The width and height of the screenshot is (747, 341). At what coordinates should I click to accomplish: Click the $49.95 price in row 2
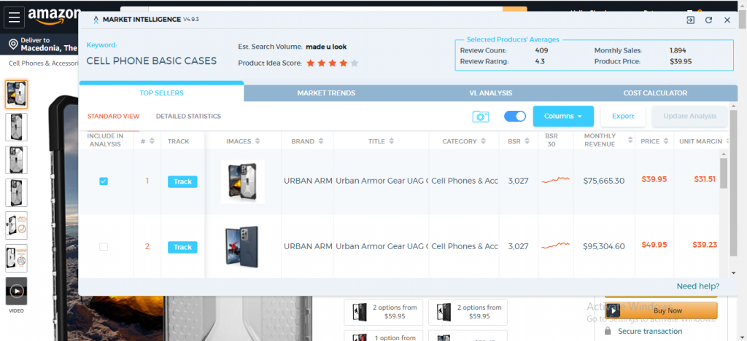[654, 245]
